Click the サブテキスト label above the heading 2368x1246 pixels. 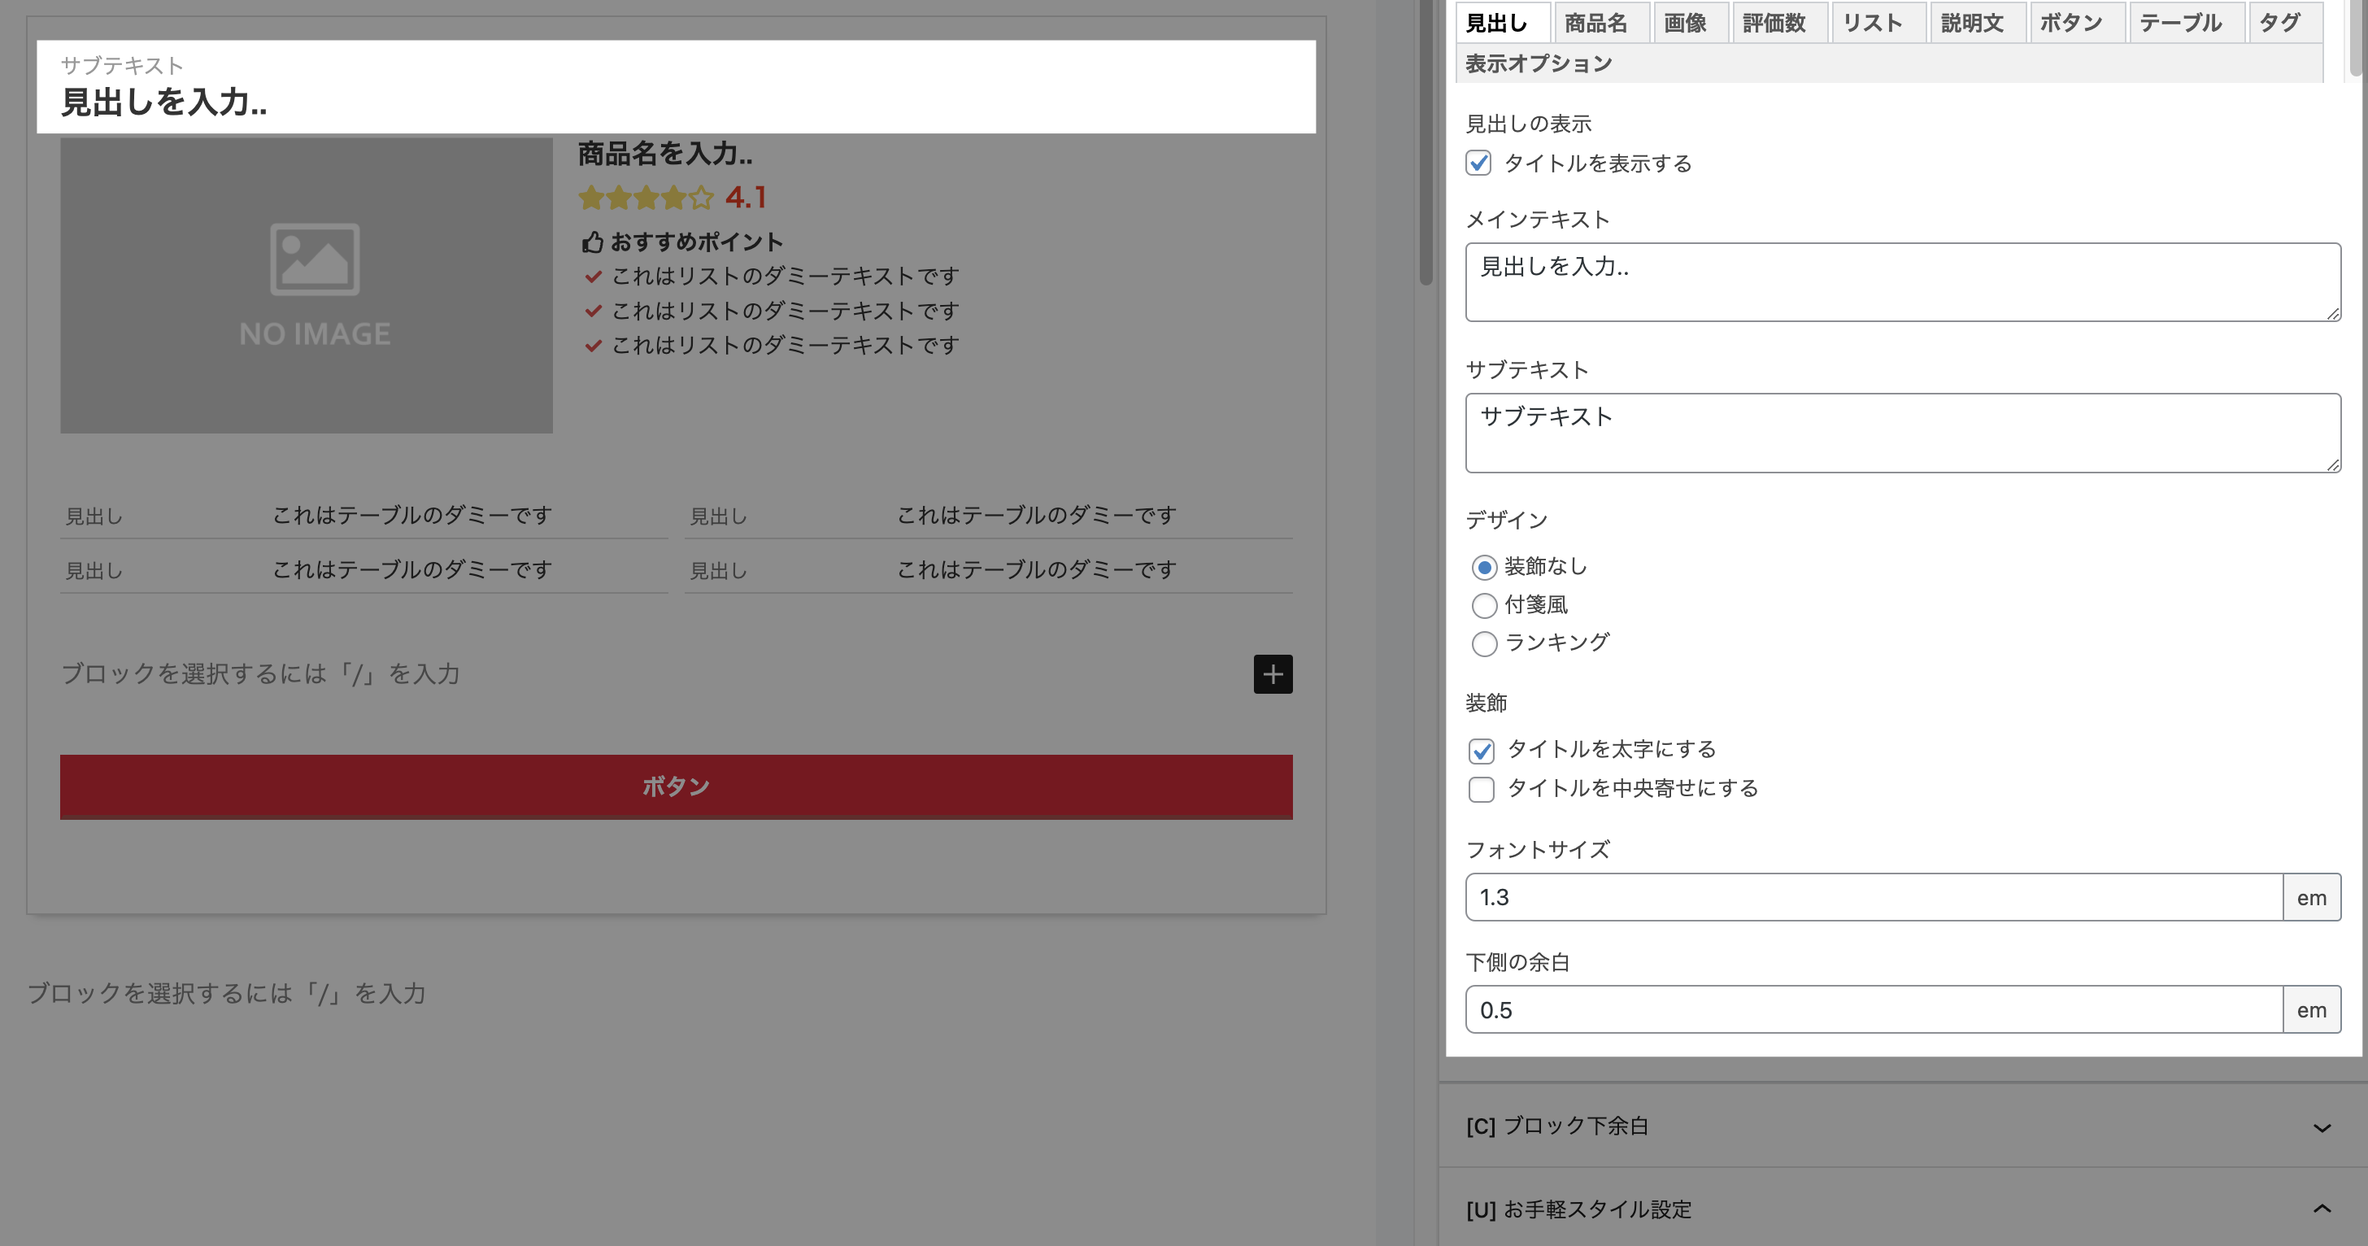tap(122, 65)
